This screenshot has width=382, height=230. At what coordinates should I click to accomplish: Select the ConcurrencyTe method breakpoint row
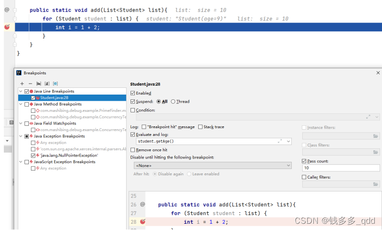click(72, 117)
